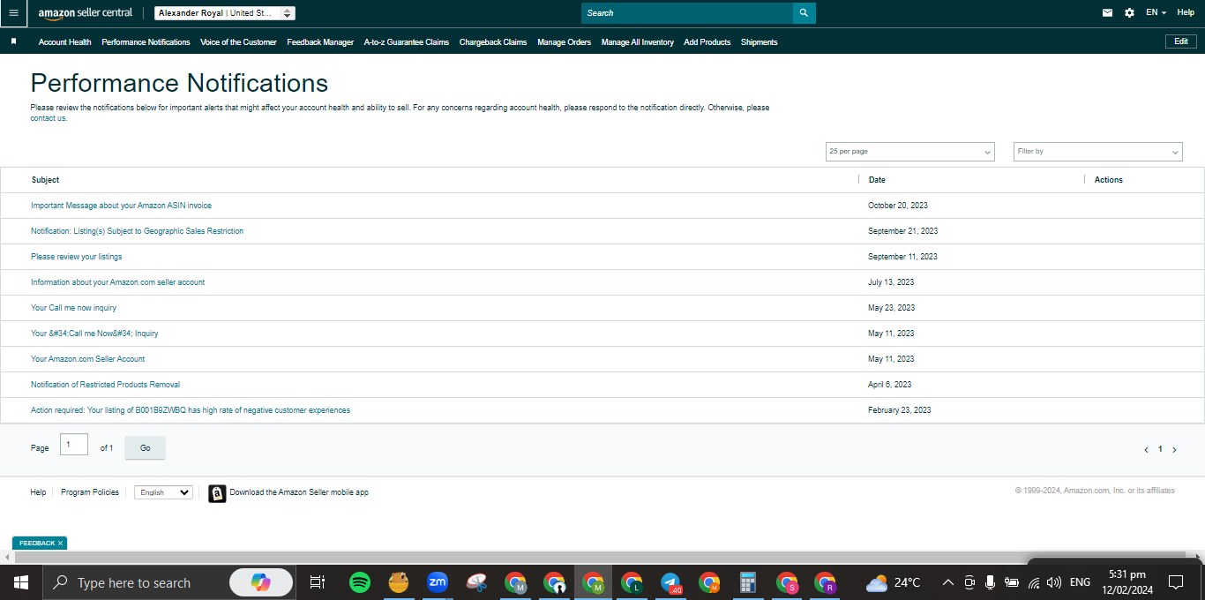Open Please review your listings notification
This screenshot has height=600, width=1205.
[x=77, y=257]
